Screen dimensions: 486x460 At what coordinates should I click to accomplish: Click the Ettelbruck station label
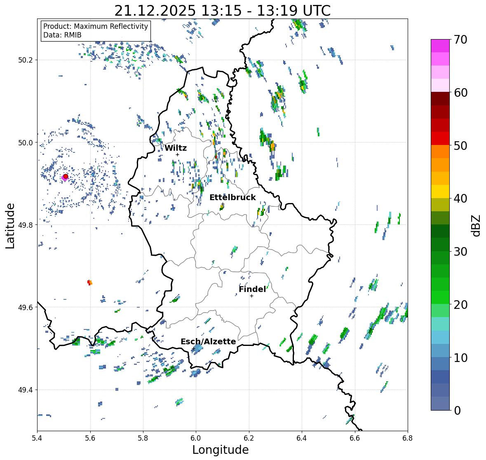click(232, 198)
